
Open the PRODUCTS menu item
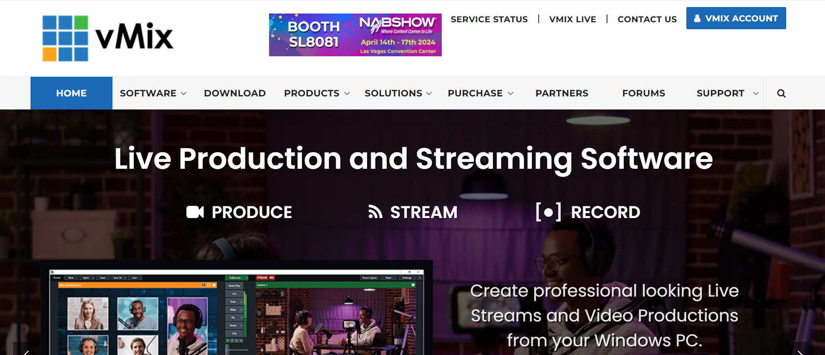pyautogui.click(x=311, y=93)
